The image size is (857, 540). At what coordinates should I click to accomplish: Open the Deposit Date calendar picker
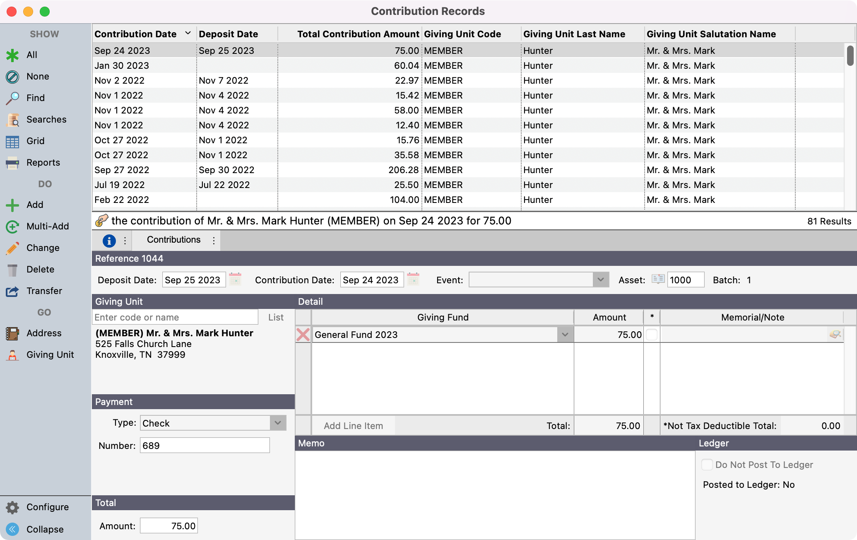[235, 280]
